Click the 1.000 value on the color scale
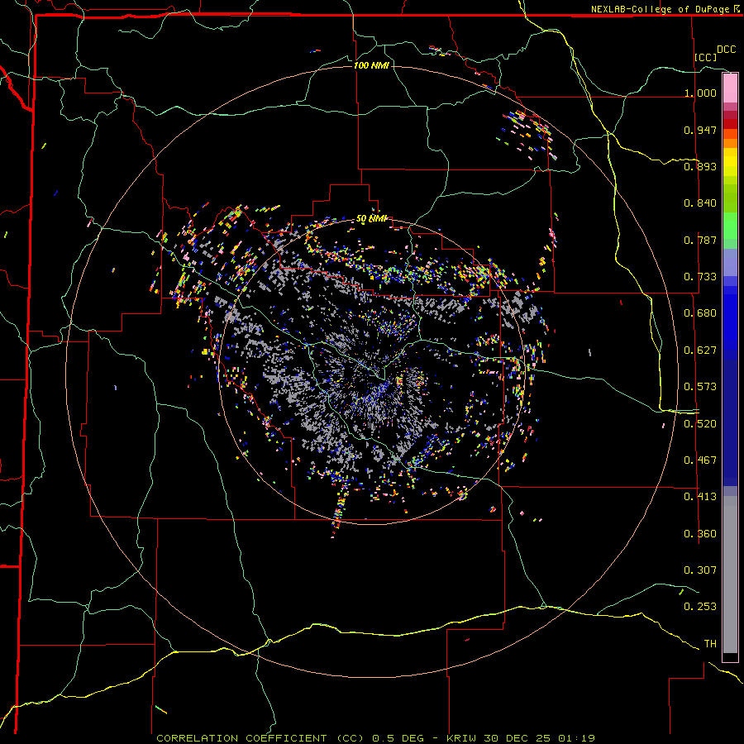 [700, 93]
